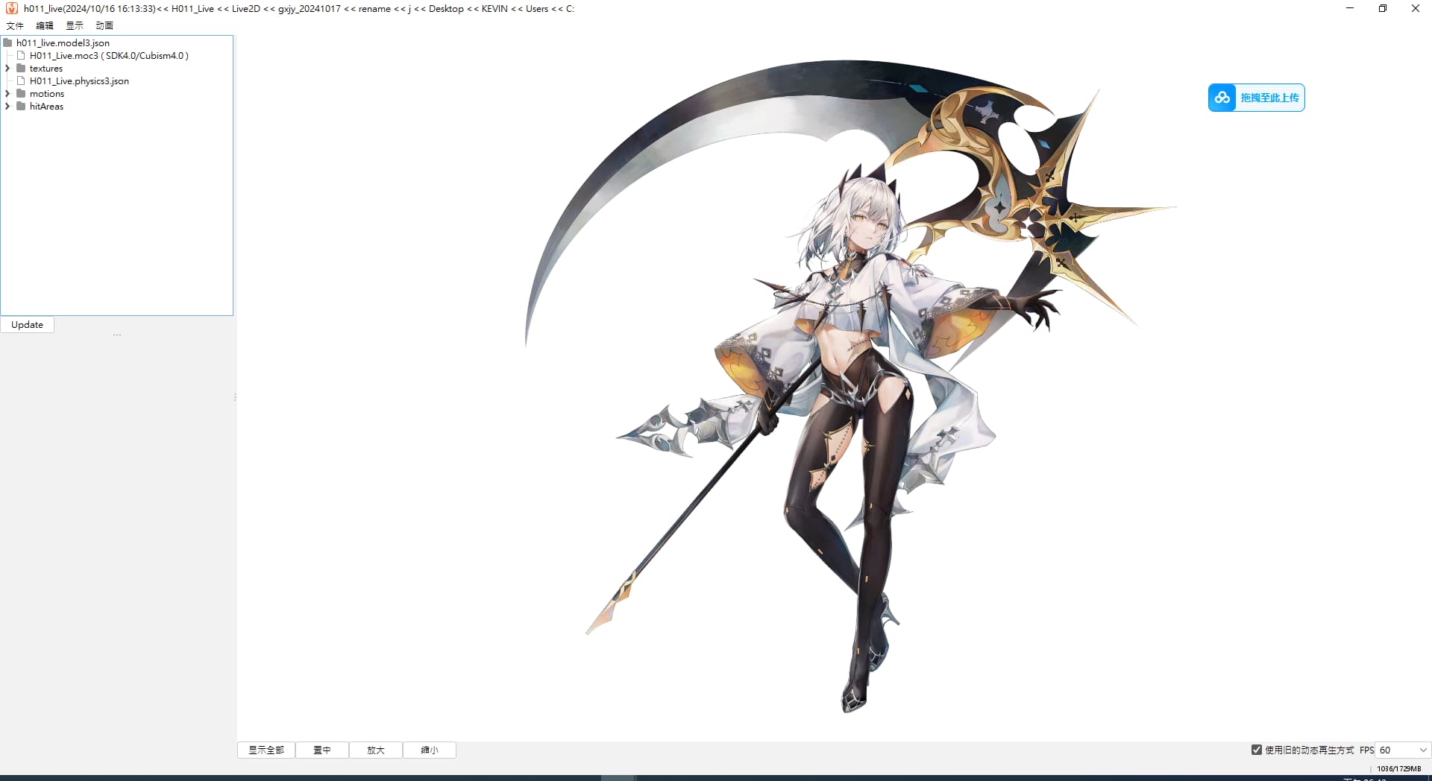Click the 縮小 zoom out button
Screen dimensions: 1432x781
(x=430, y=750)
